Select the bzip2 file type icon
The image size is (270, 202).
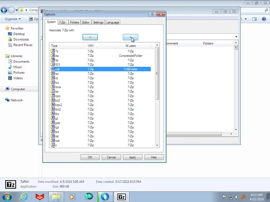(x=53, y=105)
